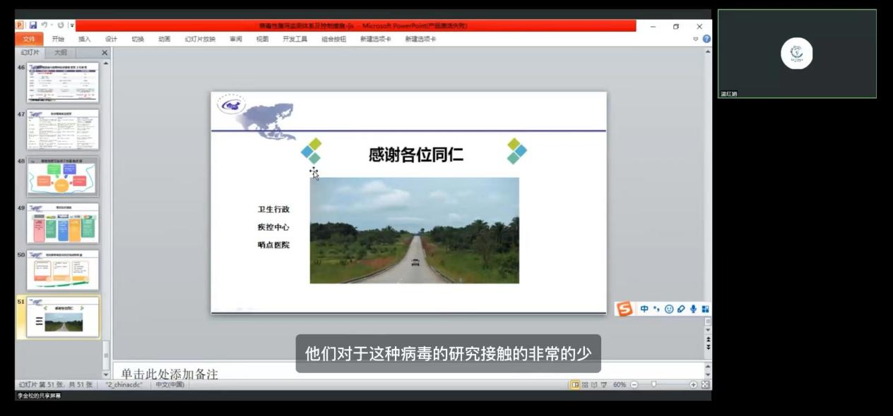This screenshot has width=893, height=416.
Task: Click the Sogou microphone voice input icon
Action: point(693,309)
